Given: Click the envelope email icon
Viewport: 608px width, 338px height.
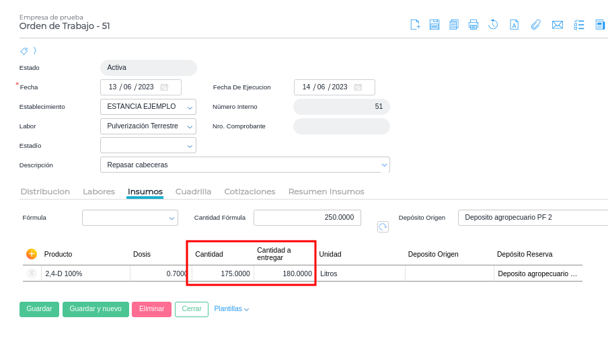Looking at the screenshot, I should pyautogui.click(x=557, y=25).
